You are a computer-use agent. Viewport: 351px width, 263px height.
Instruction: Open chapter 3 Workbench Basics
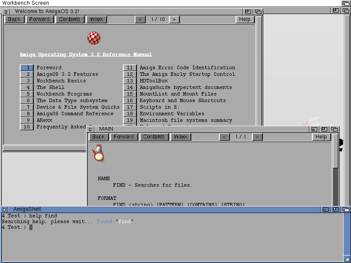click(27, 81)
